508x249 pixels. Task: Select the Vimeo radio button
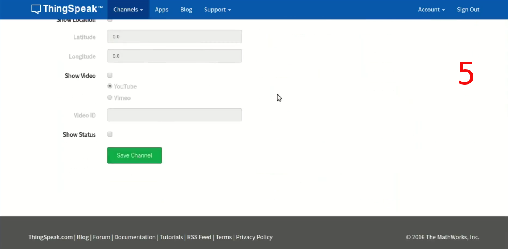110,97
